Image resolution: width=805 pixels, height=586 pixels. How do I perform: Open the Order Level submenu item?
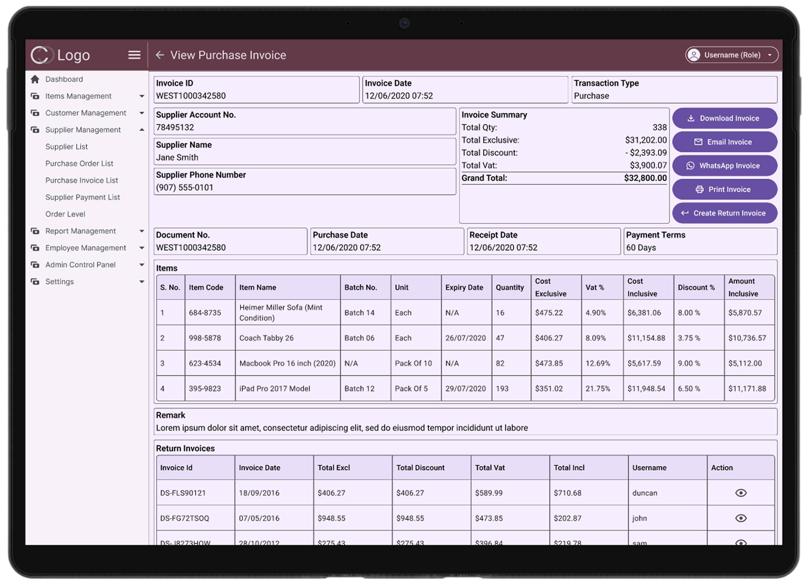pos(65,214)
